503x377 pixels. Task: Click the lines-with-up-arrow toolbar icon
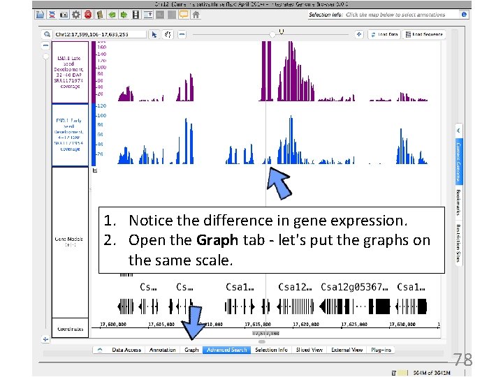(x=148, y=15)
